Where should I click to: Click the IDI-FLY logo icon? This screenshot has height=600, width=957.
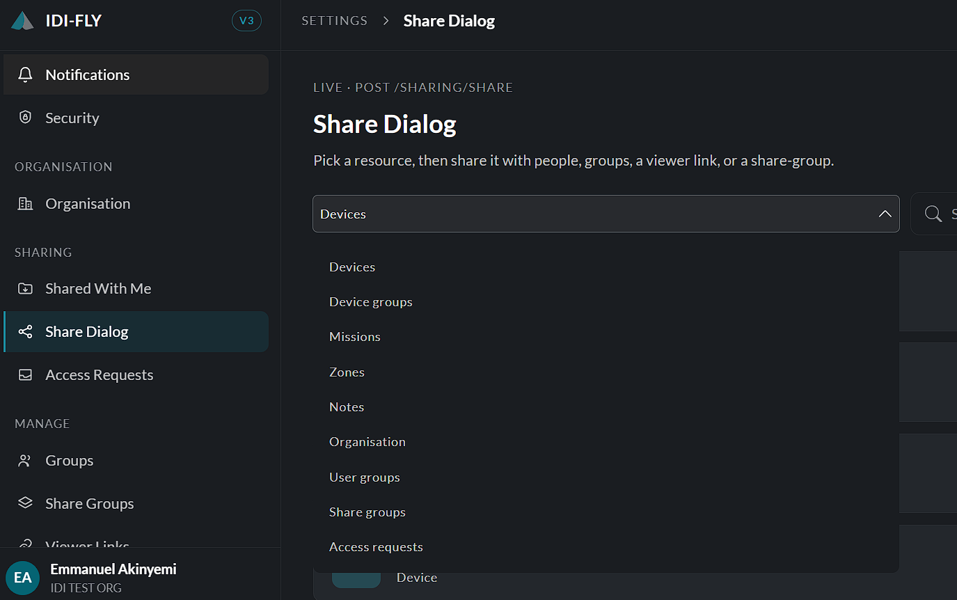pos(22,21)
